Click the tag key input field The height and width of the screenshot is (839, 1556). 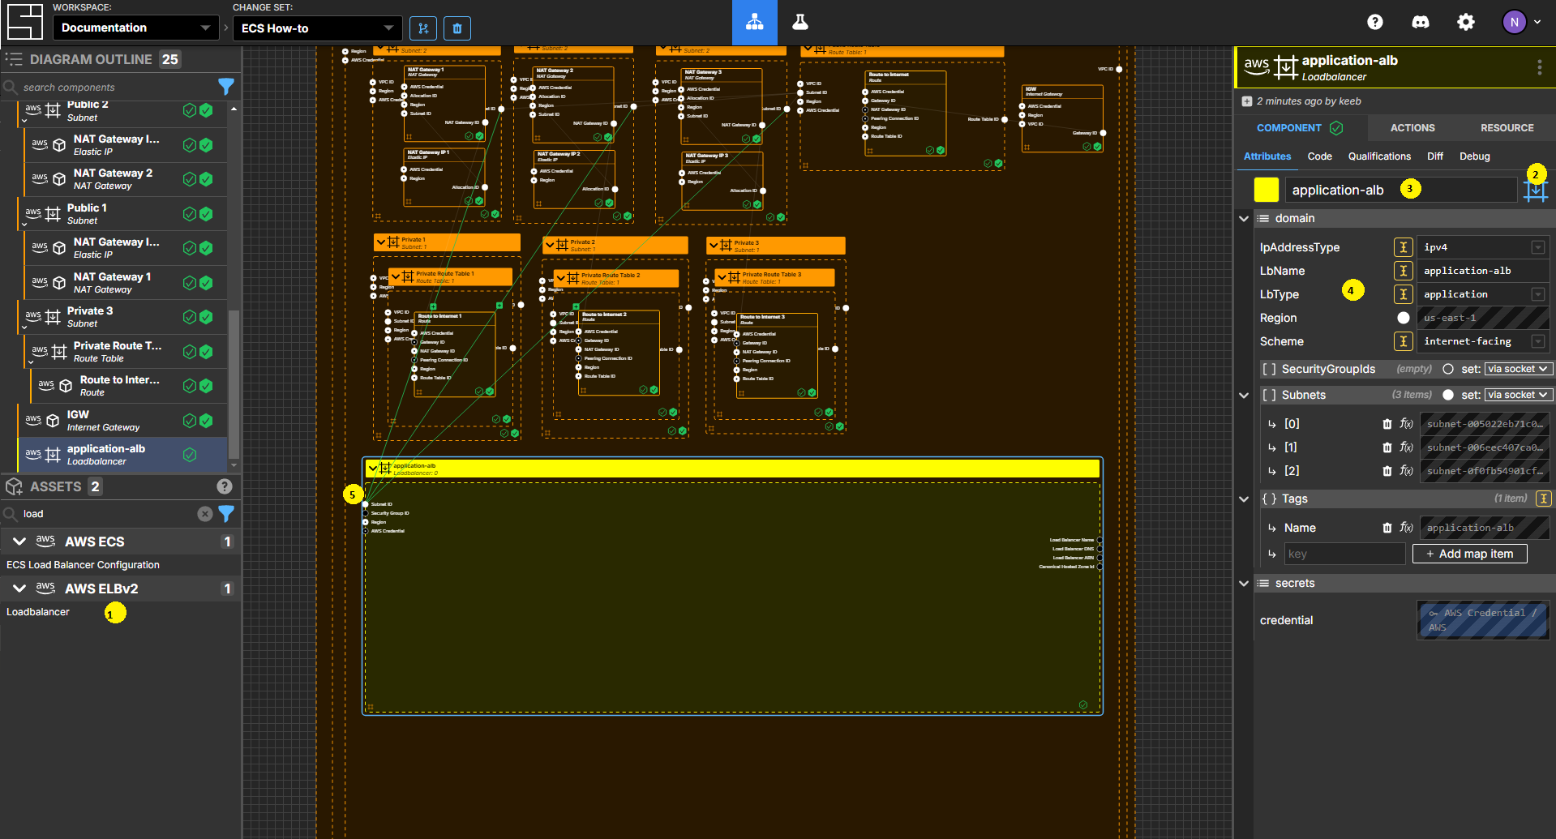(1344, 554)
